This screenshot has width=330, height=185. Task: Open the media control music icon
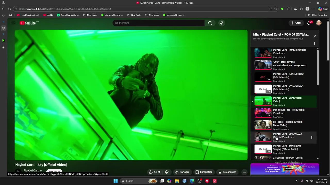click(x=295, y=9)
